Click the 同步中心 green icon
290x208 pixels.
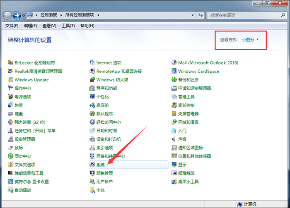10,156
